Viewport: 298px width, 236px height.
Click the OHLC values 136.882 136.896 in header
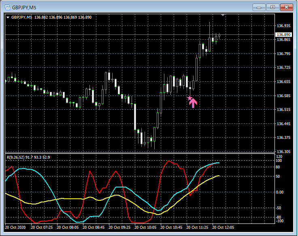(49, 17)
